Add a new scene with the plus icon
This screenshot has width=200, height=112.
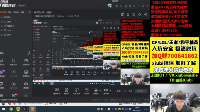pyautogui.click(x=29, y=12)
